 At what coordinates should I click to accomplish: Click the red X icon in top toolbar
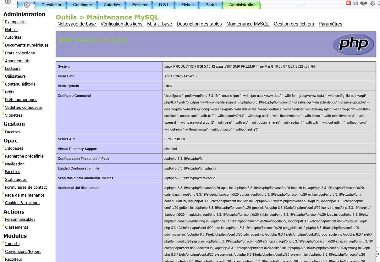point(348,3)
